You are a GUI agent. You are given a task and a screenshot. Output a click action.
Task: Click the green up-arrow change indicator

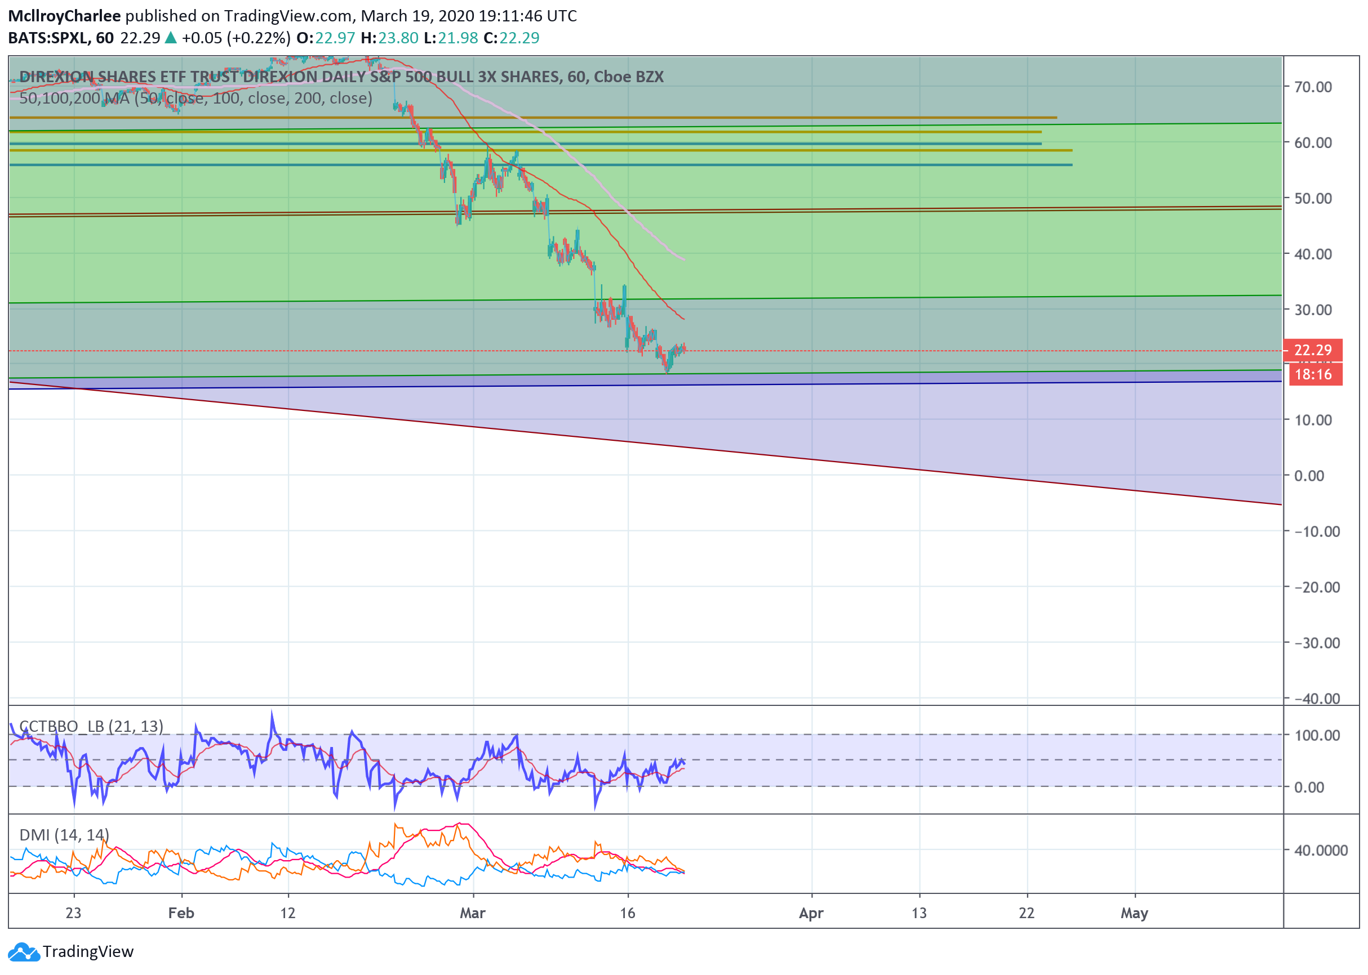pos(171,38)
